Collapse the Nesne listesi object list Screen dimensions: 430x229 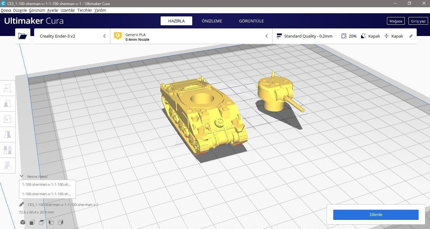point(21,176)
